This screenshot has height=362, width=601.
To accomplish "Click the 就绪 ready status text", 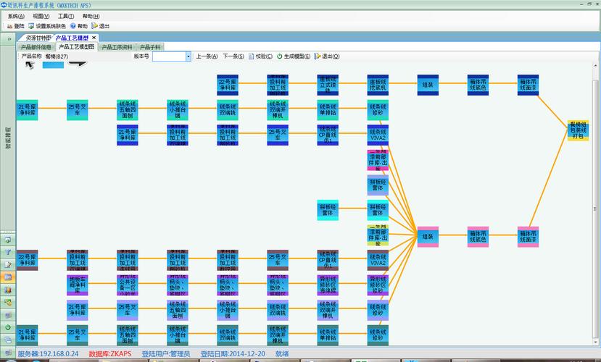I will (282, 354).
